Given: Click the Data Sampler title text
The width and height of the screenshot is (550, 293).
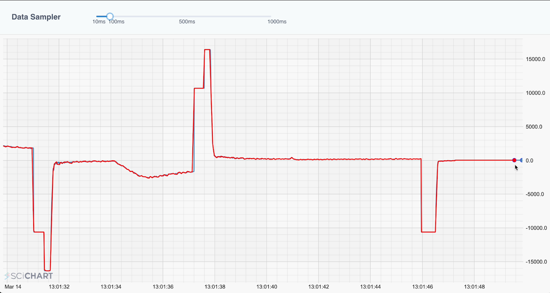Looking at the screenshot, I should point(36,17).
